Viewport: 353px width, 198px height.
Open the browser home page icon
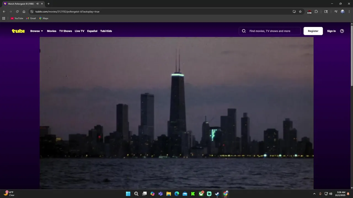click(x=24, y=12)
